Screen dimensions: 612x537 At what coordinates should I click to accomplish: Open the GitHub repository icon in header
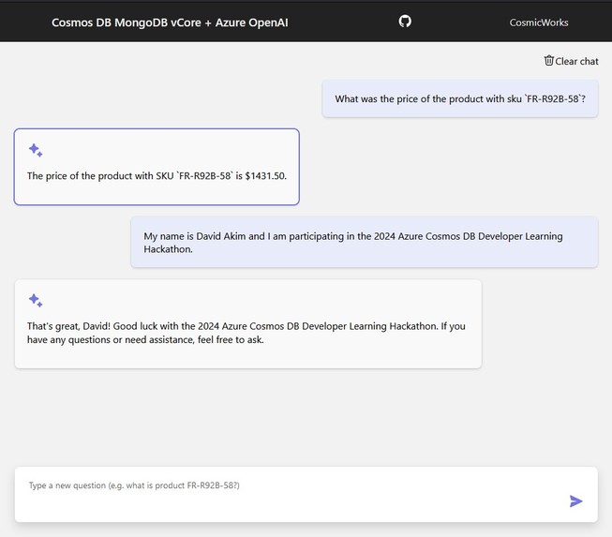click(x=405, y=21)
